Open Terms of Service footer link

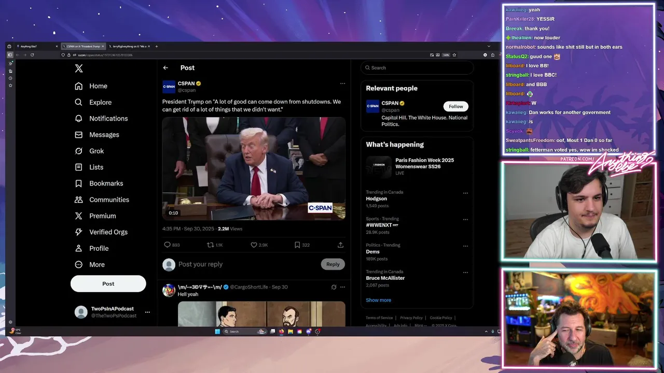tap(379, 318)
